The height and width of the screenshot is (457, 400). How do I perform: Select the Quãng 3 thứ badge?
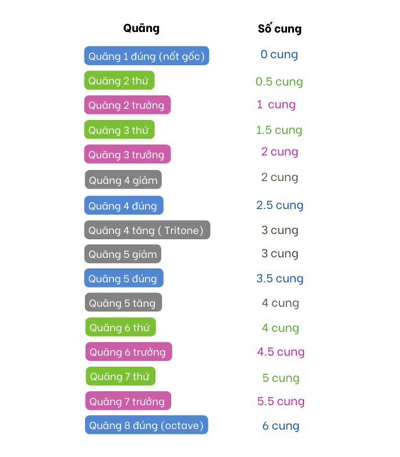(x=119, y=129)
